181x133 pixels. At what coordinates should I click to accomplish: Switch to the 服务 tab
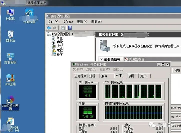tap(104, 76)
